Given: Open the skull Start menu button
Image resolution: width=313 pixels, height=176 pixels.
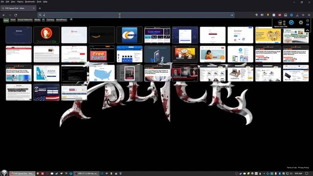Looking at the screenshot, I should coord(4,173).
